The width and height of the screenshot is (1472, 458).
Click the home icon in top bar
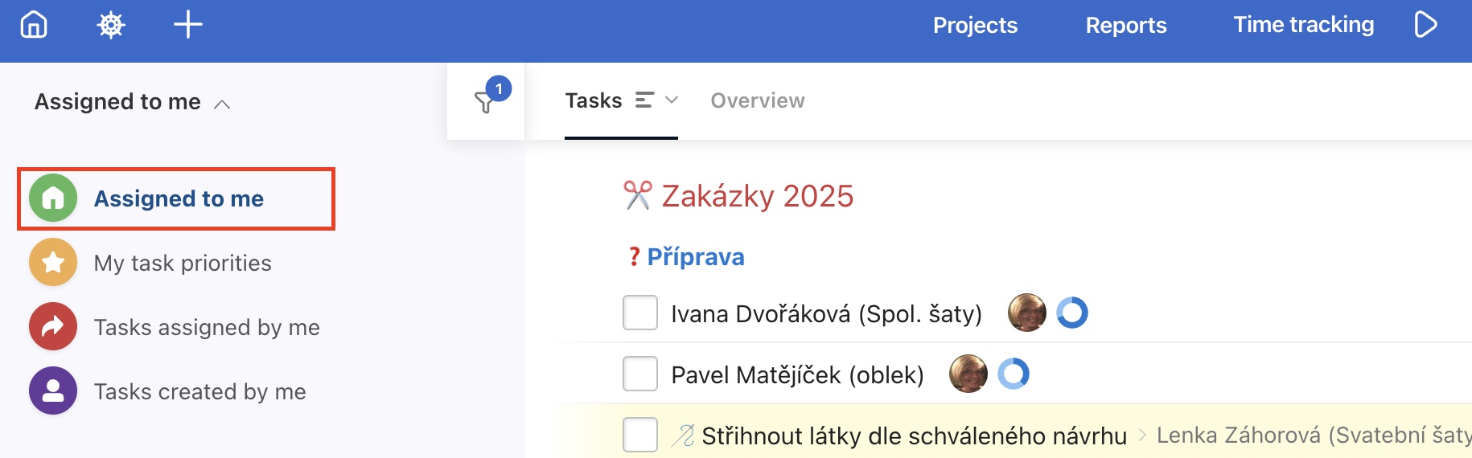34,25
